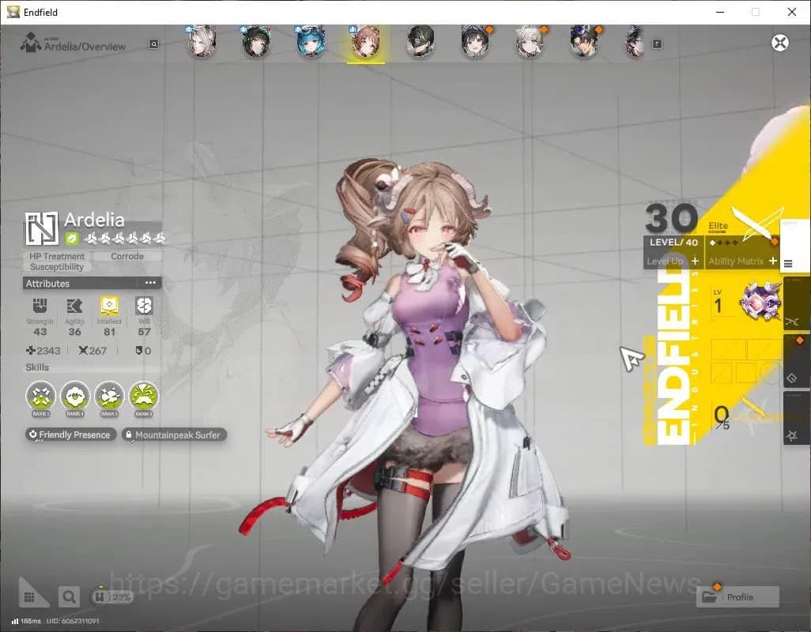Open the locked Mountainpeak Surfer talent
The width and height of the screenshot is (811, 632).
point(174,434)
